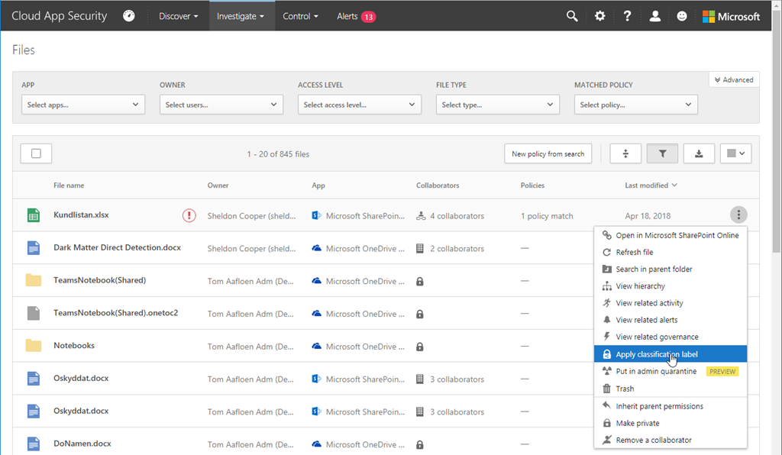Click New policy from search button

coord(548,153)
